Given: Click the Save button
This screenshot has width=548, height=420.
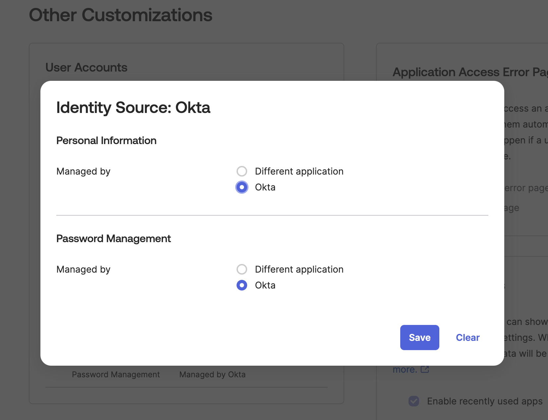Looking at the screenshot, I should [x=419, y=338].
